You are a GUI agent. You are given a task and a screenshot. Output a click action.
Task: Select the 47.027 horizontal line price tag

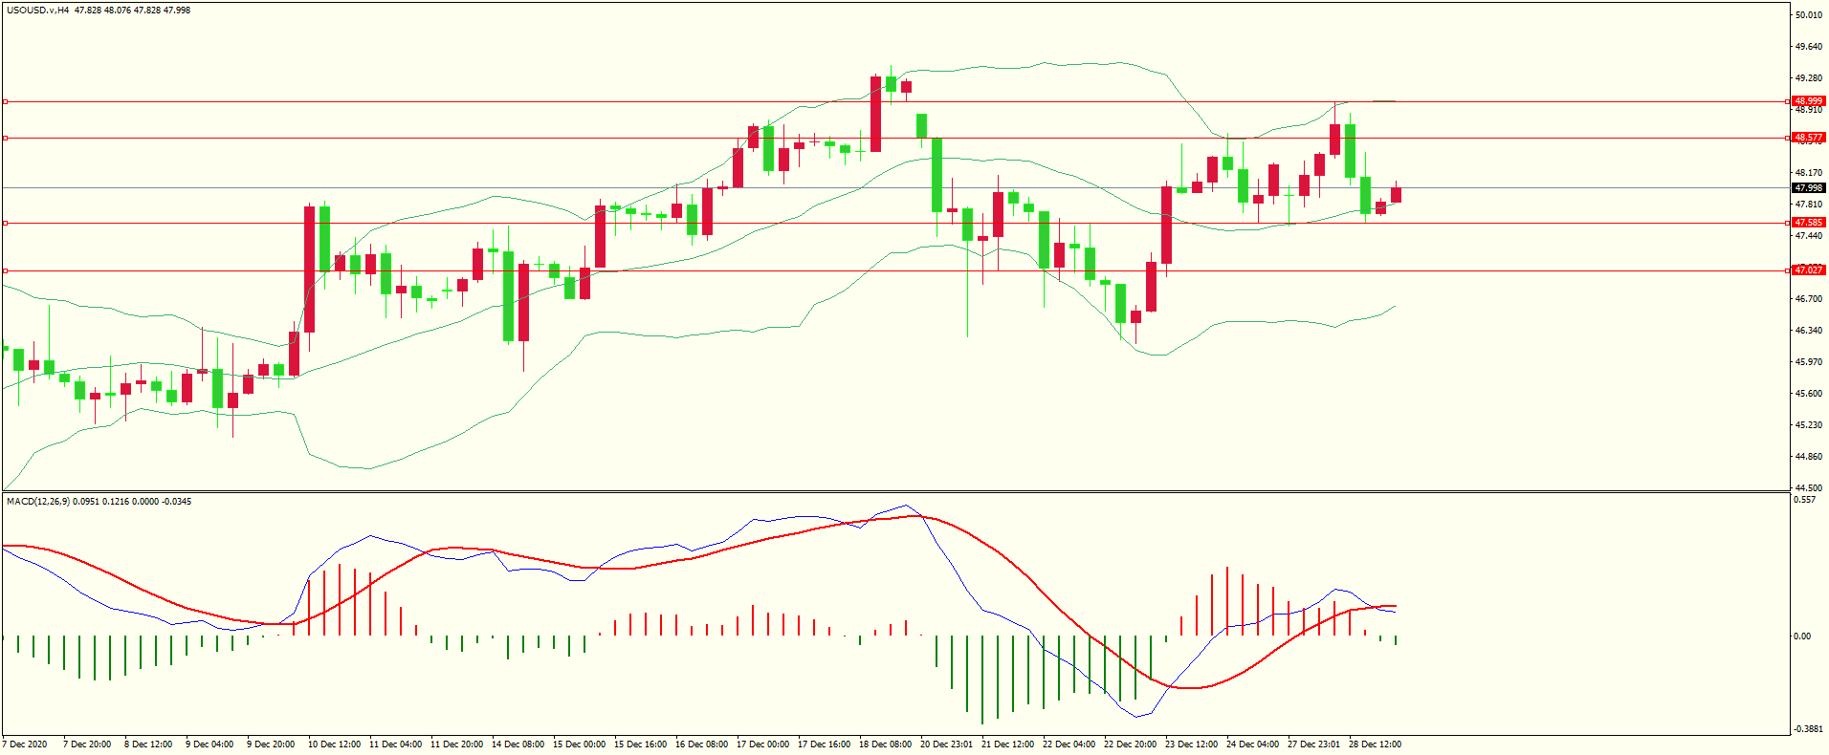1807,270
